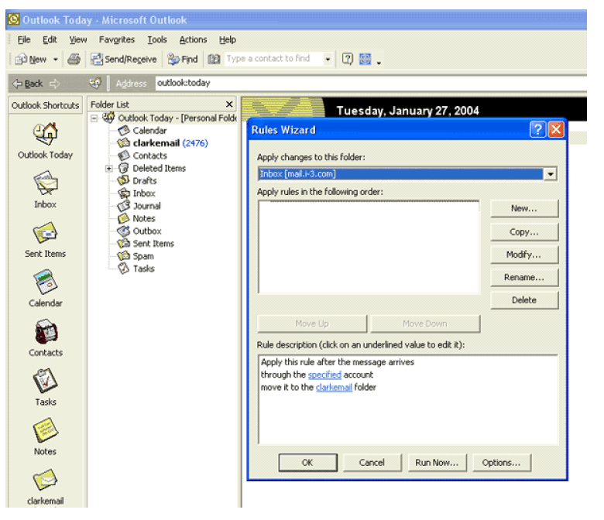Click Rename... in Rules Wizard

[524, 278]
